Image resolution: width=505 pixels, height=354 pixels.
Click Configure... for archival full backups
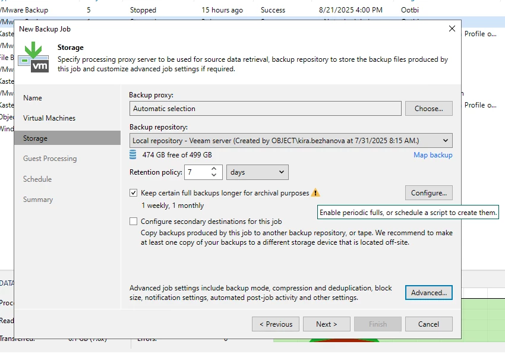(x=429, y=193)
